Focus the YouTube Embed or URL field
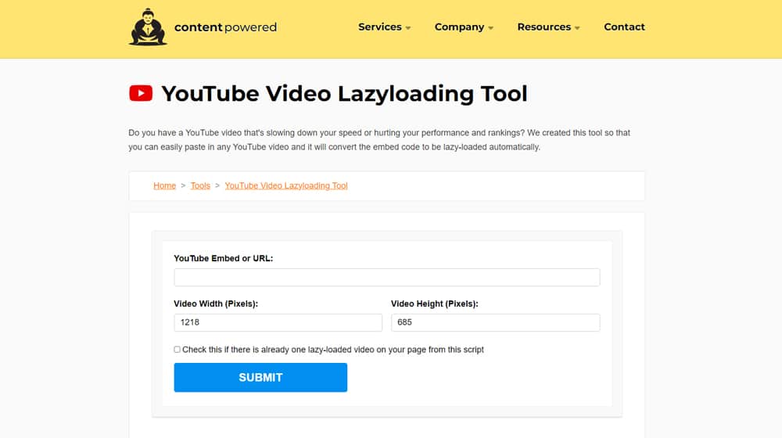782x438 pixels. point(387,278)
